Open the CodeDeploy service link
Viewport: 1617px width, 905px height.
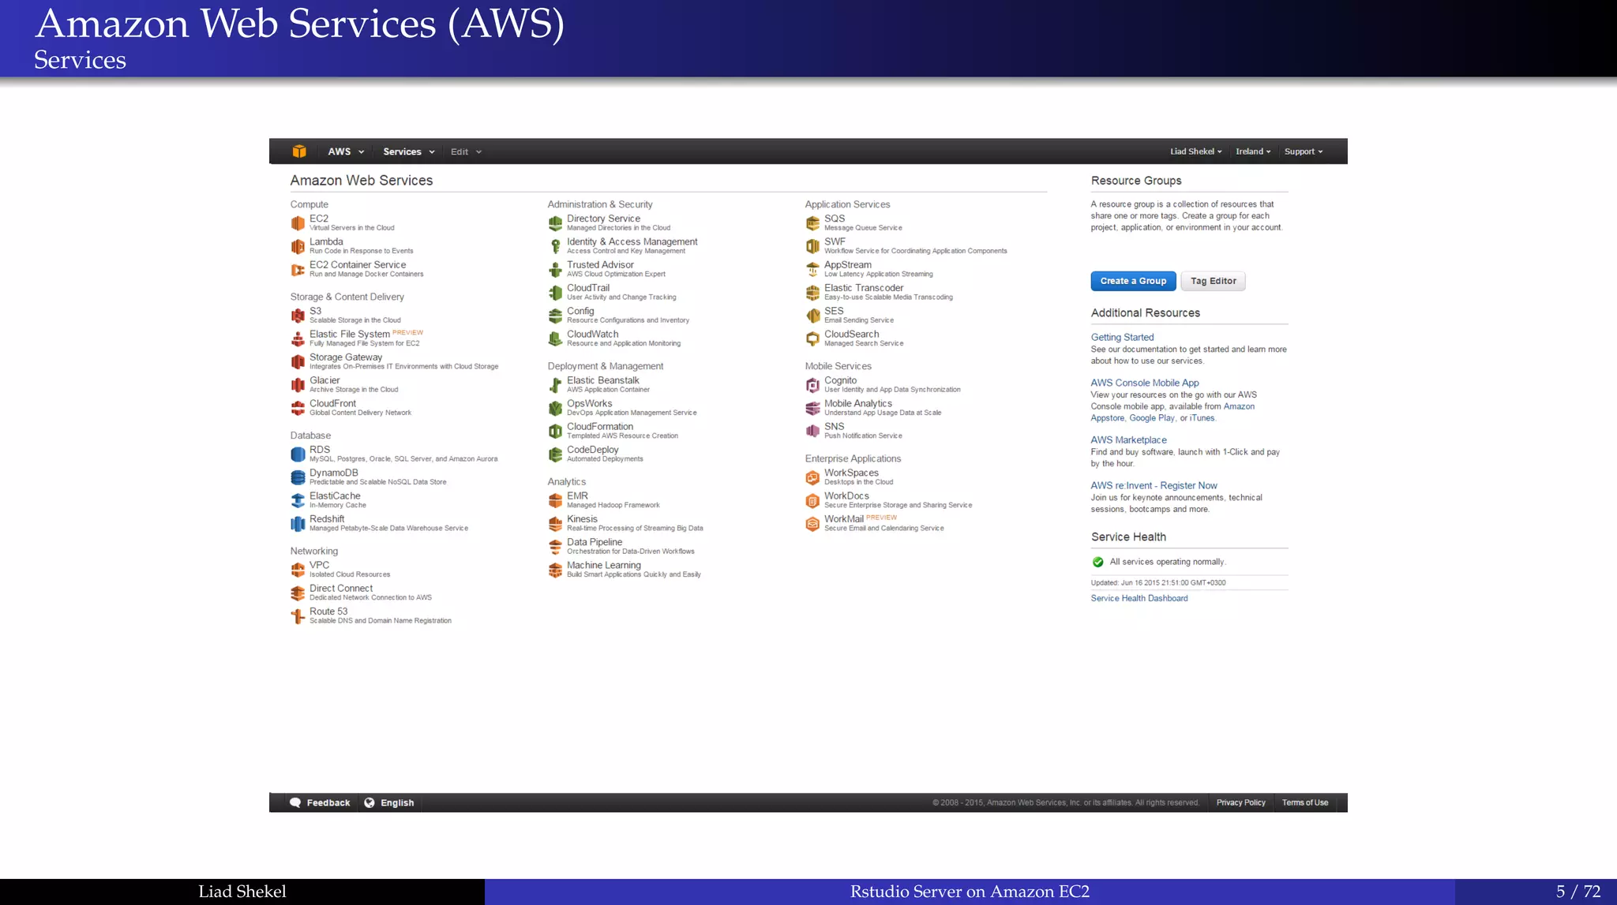click(593, 450)
